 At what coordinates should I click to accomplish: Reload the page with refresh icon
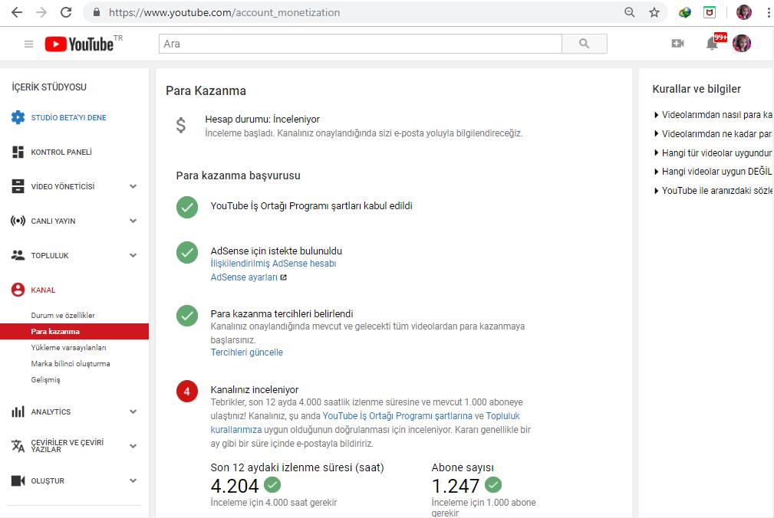pos(66,12)
